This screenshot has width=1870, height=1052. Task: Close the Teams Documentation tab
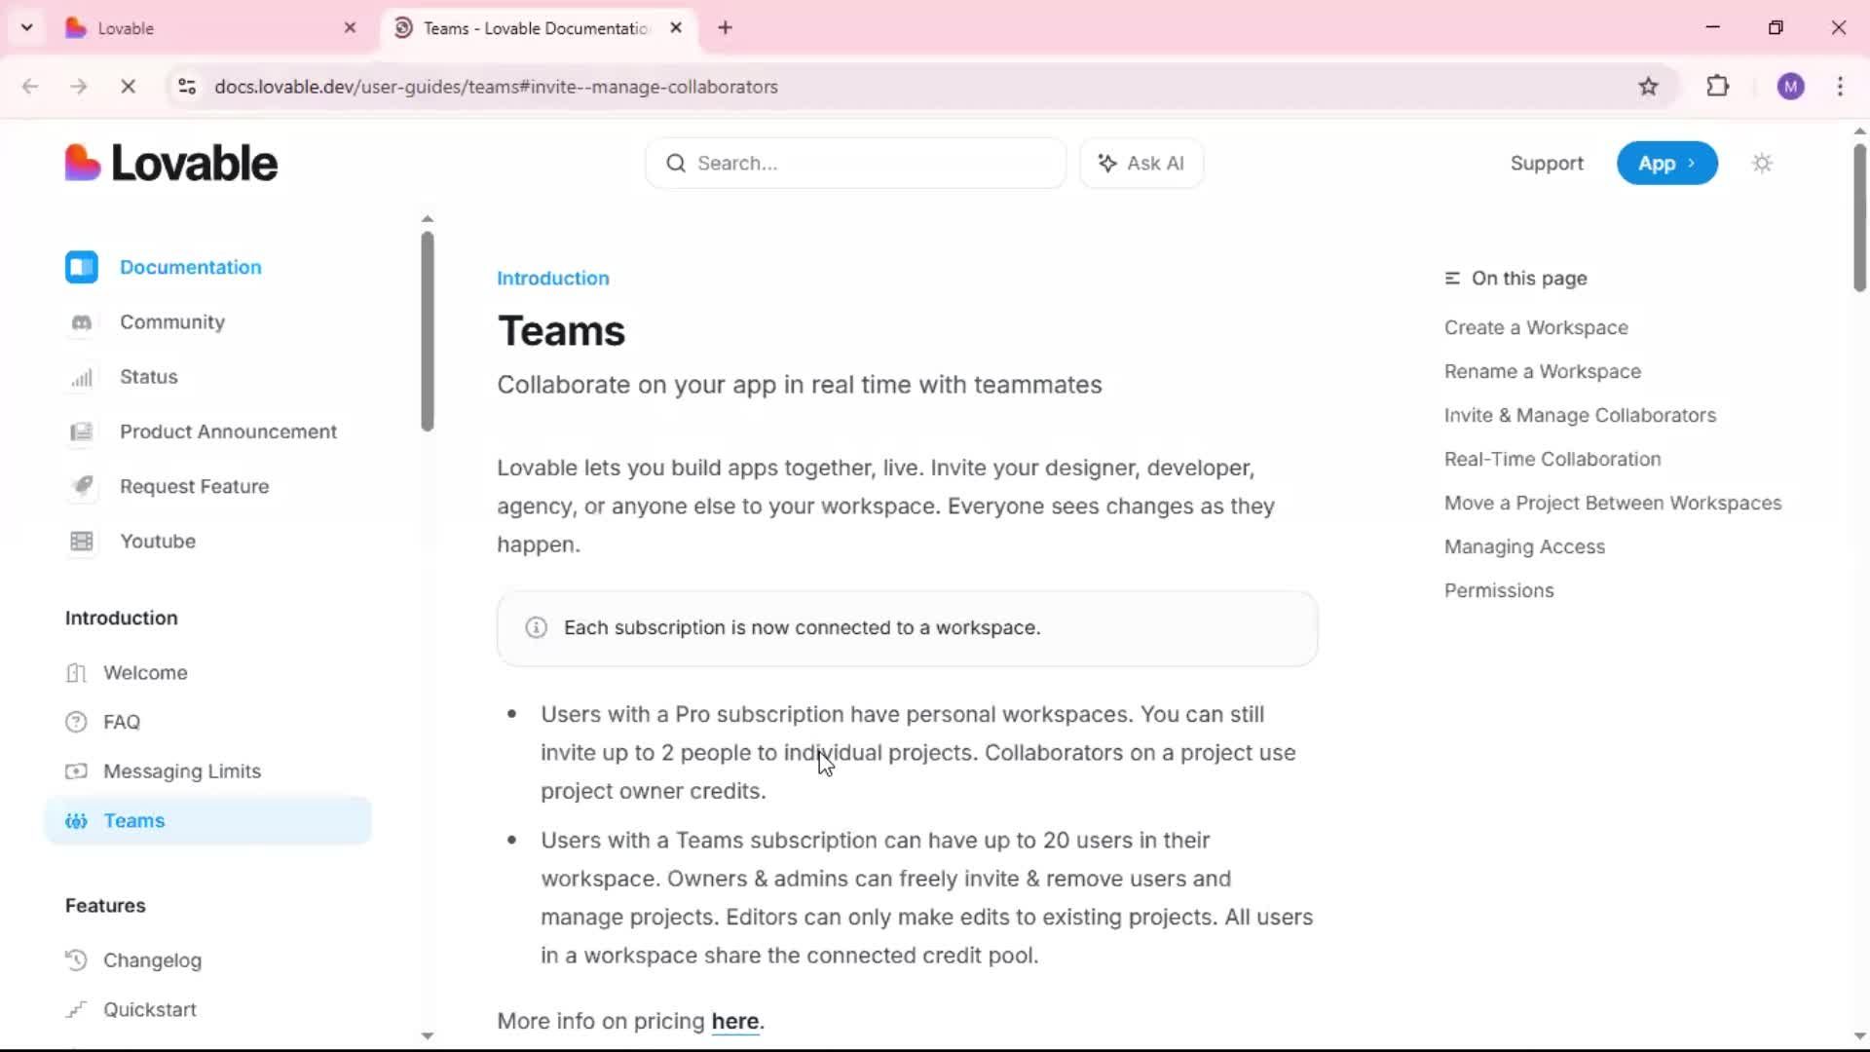pyautogui.click(x=676, y=28)
